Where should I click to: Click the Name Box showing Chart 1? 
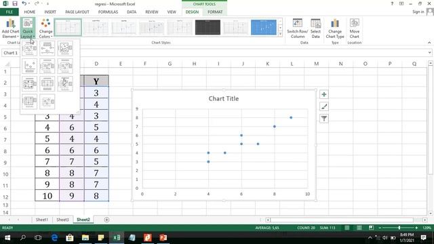point(11,53)
